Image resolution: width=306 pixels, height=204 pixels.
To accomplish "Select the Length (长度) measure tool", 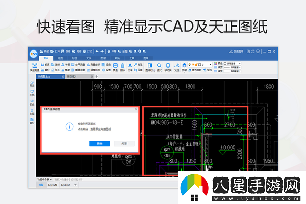I will tap(45, 65).
